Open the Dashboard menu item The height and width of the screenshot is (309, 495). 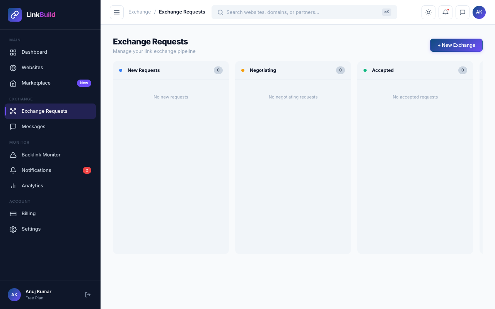coord(50,52)
